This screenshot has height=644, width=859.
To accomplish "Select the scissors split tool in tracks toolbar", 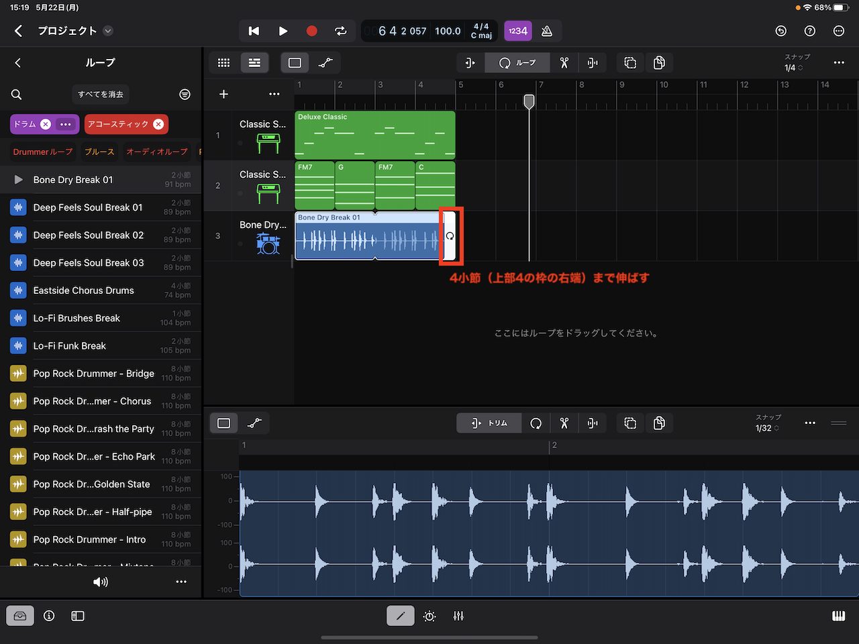I will coord(564,62).
